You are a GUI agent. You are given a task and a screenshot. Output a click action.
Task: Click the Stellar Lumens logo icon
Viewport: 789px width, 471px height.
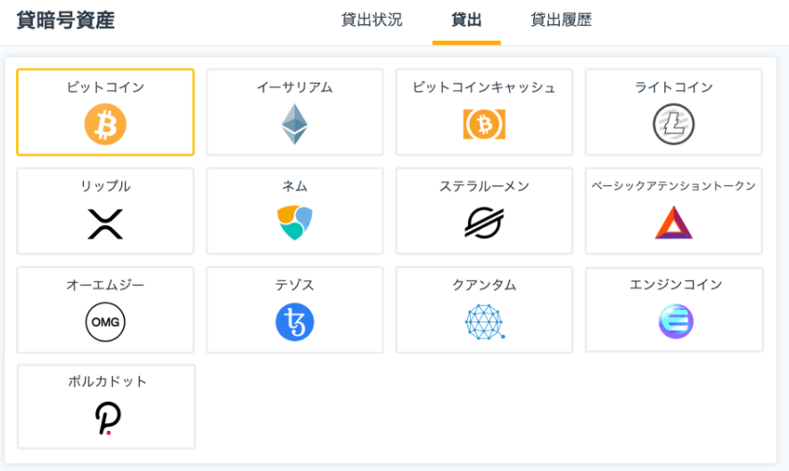tap(484, 223)
